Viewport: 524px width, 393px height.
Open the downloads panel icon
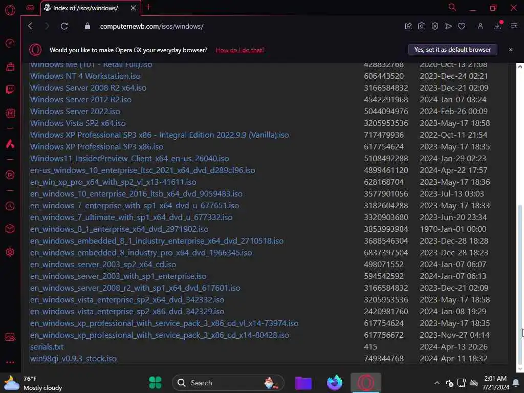(497, 26)
